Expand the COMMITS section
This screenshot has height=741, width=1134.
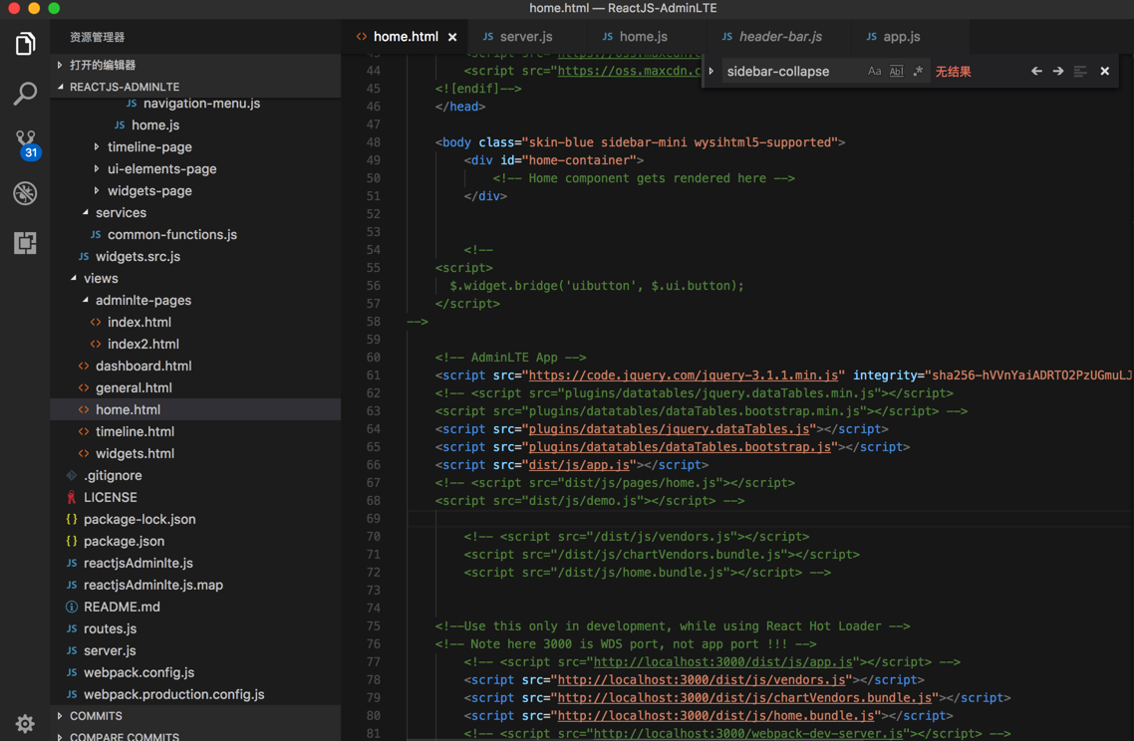point(97,716)
